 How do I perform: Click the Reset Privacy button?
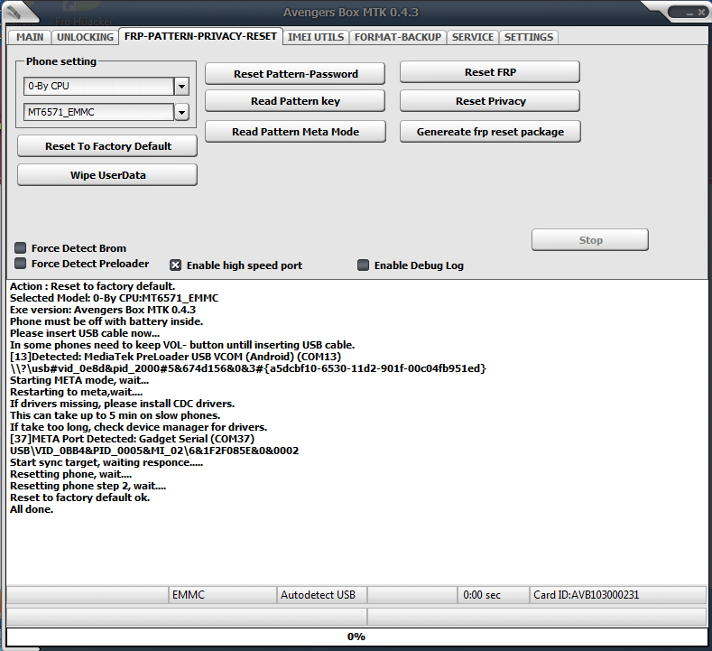(x=490, y=101)
